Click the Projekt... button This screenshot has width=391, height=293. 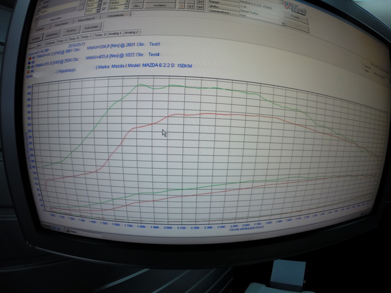pyautogui.click(x=296, y=18)
